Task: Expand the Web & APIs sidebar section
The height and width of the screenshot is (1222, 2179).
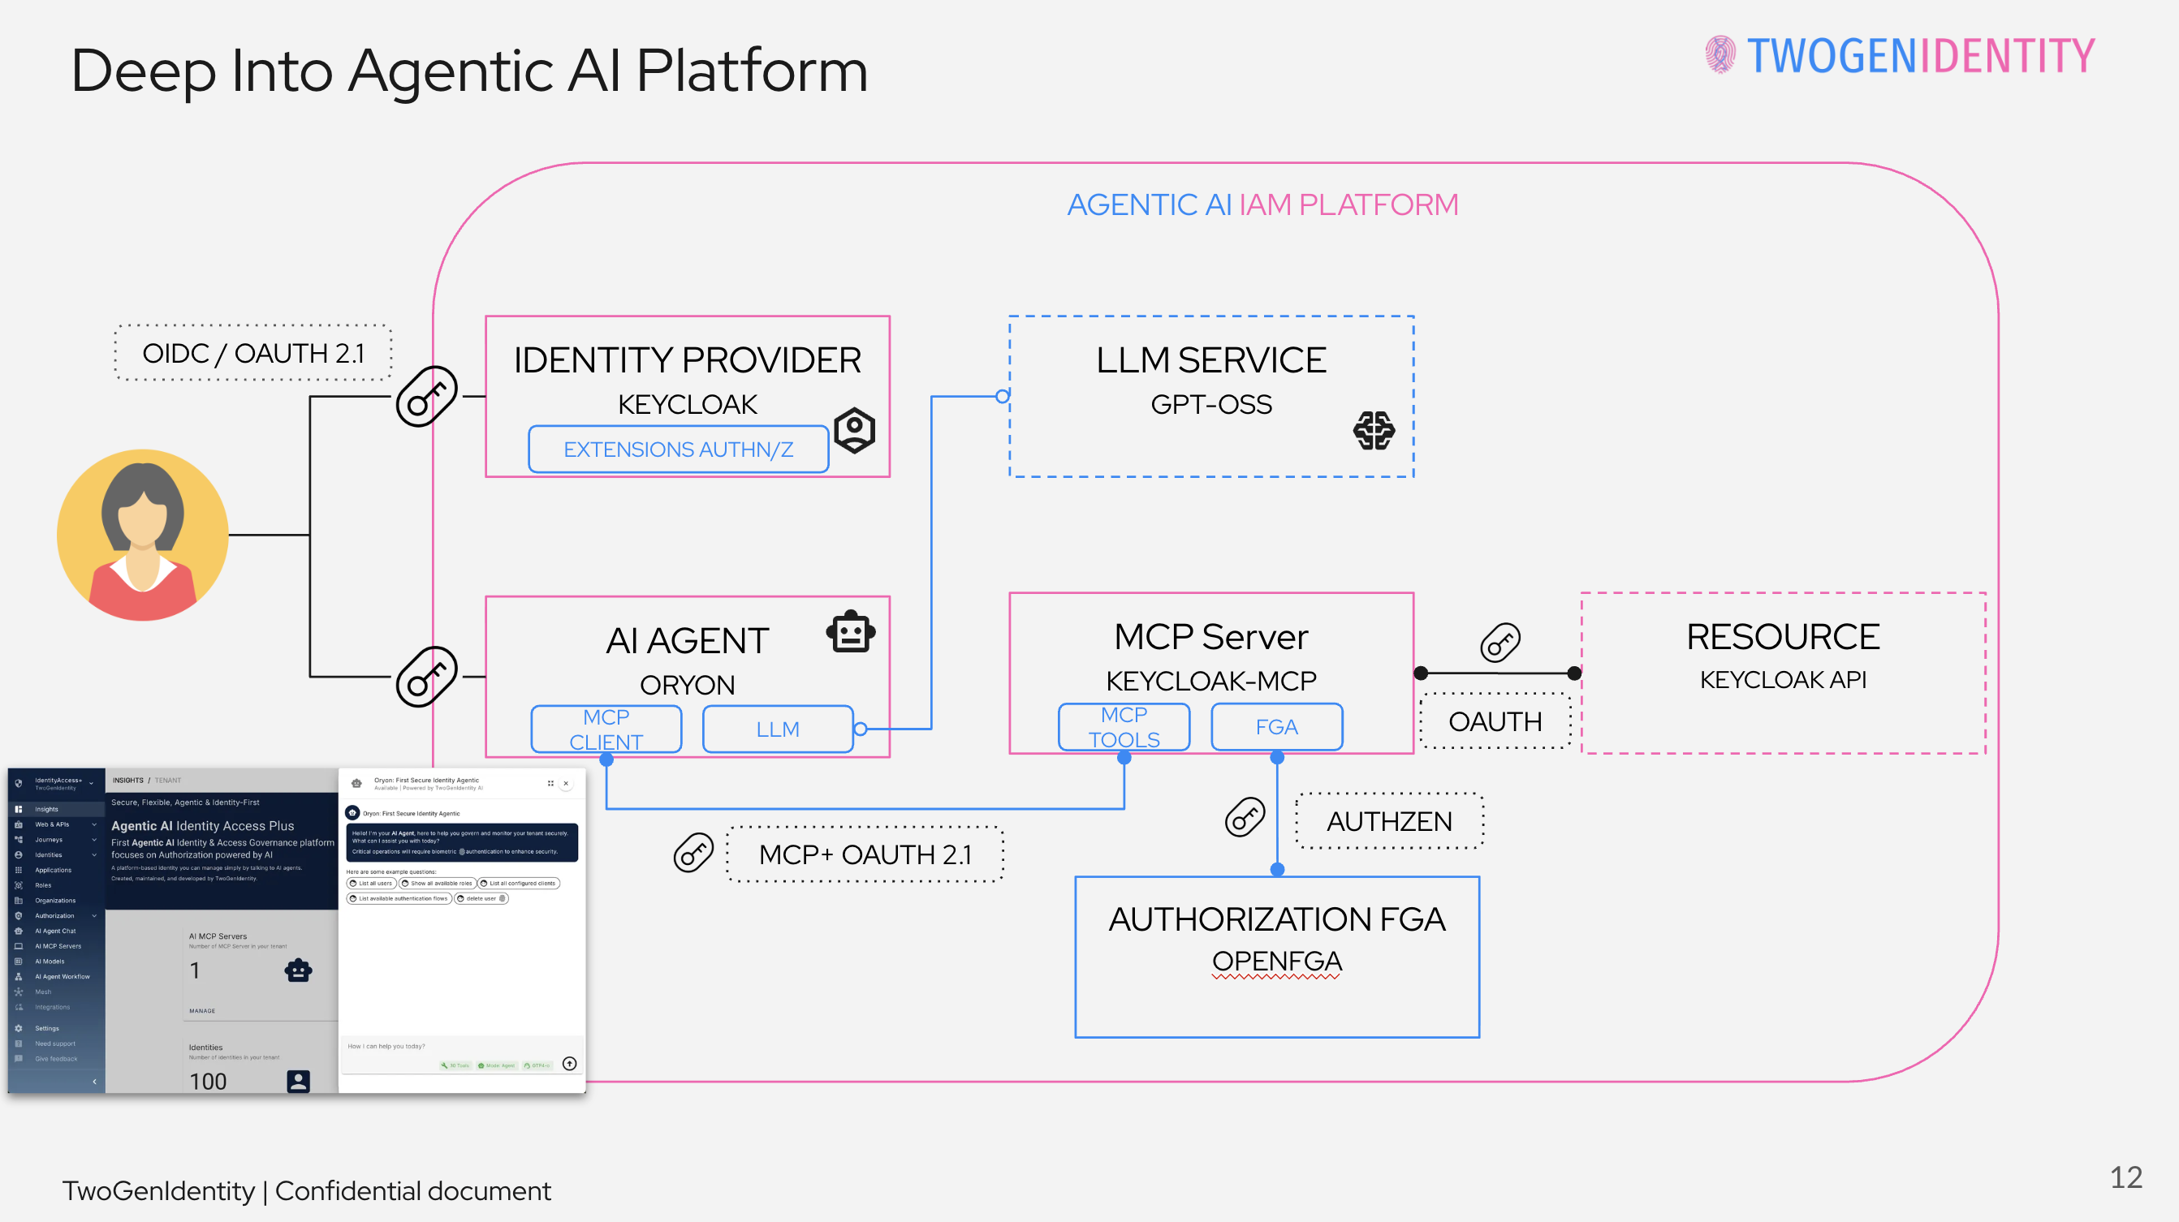Action: point(94,824)
